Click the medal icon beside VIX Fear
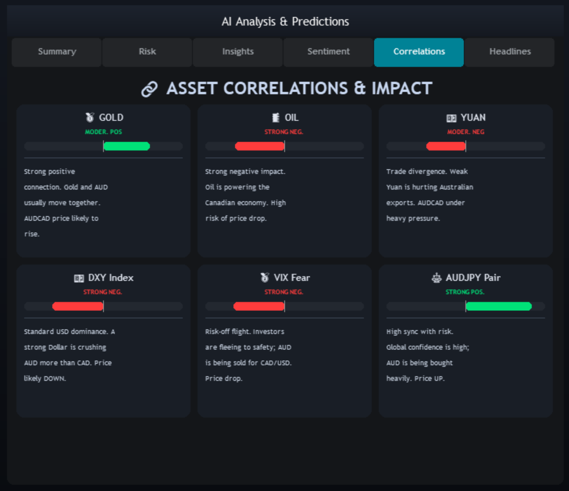 click(x=265, y=277)
